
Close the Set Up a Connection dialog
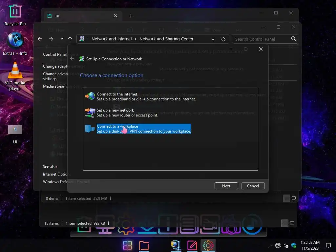[261, 49]
